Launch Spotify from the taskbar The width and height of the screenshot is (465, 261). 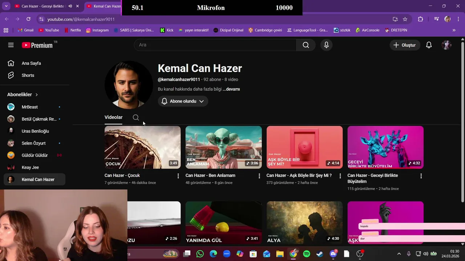(306, 254)
